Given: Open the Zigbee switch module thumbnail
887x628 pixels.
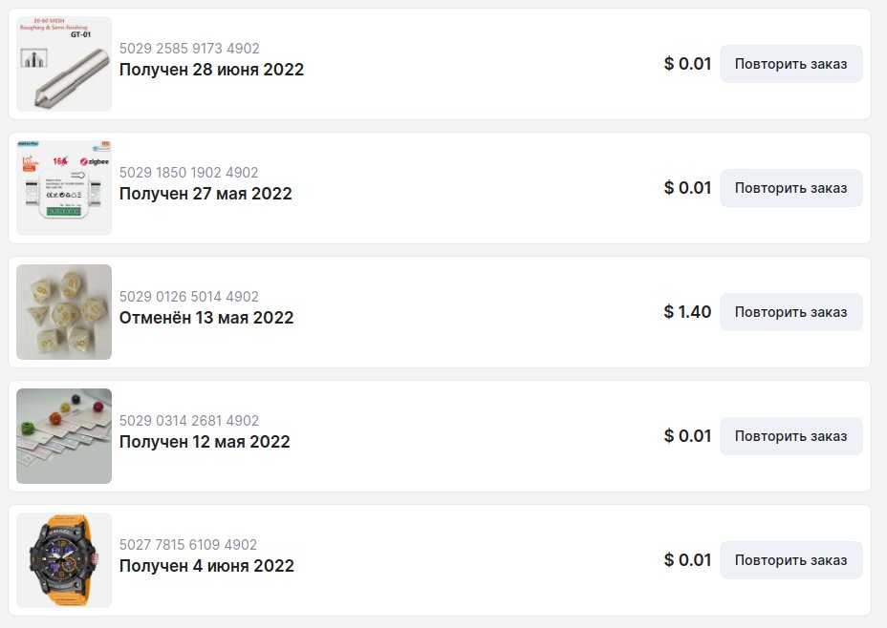Looking at the screenshot, I should 64,188.
